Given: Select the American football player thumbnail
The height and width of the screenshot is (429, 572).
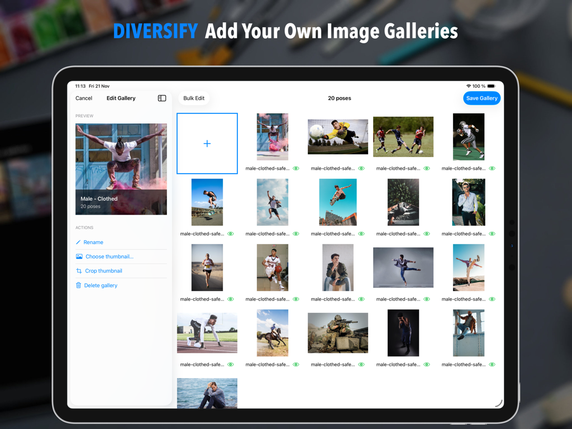Looking at the screenshot, I should (x=469, y=137).
